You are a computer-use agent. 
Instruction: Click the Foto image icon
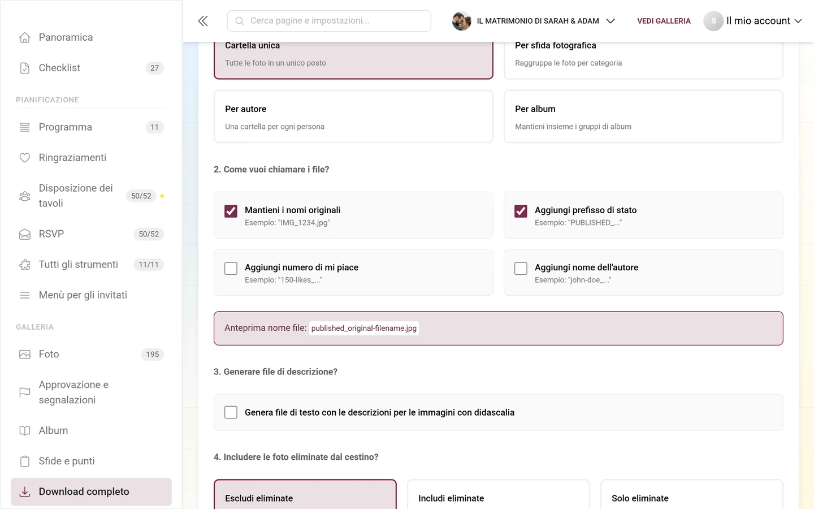(x=25, y=355)
